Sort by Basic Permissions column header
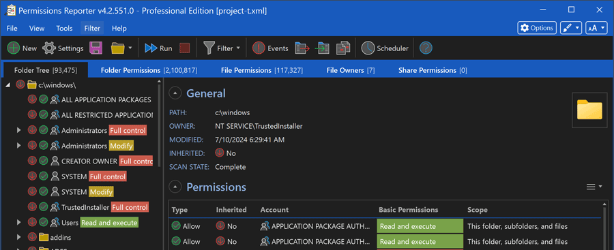The width and height of the screenshot is (614, 250). point(409,210)
